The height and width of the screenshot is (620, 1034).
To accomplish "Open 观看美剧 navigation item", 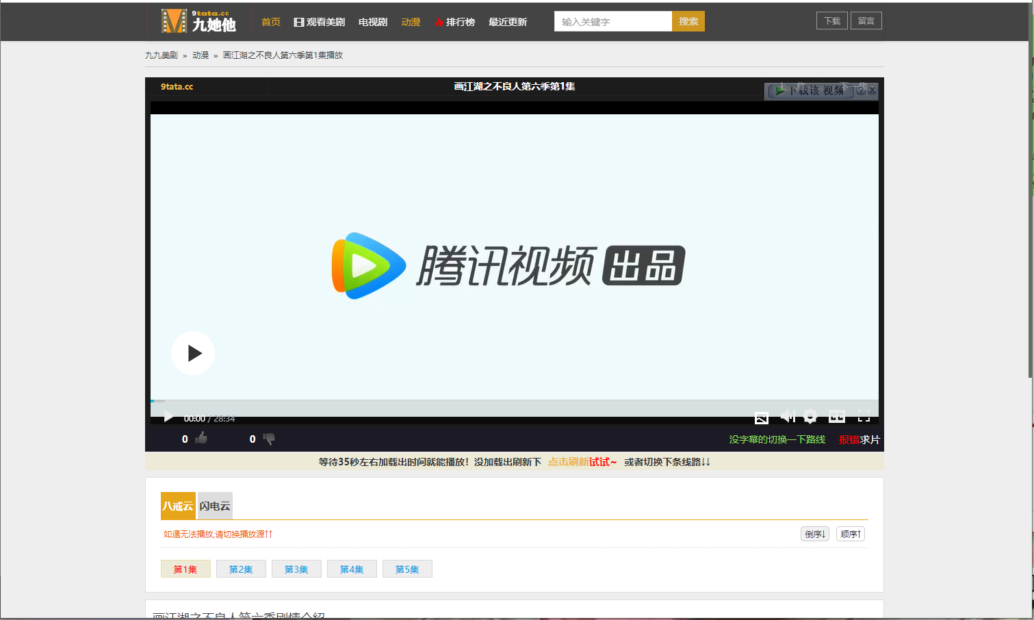I will point(320,22).
